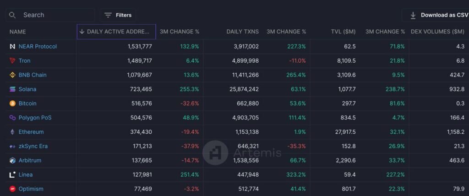
Task: Open the Linea link
Action: pyautogui.click(x=26, y=175)
